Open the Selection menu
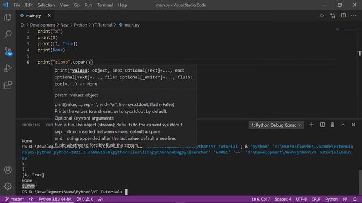The width and height of the screenshot is (362, 203). pos(46,5)
